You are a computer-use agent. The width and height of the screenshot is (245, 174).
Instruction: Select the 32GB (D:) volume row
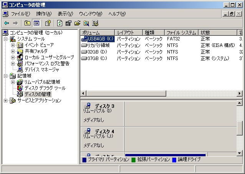point(162,52)
